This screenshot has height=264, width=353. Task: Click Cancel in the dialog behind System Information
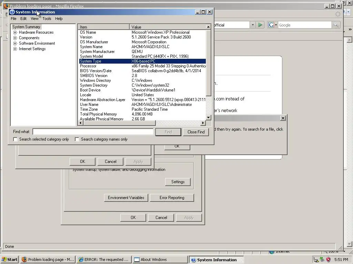coord(111,162)
